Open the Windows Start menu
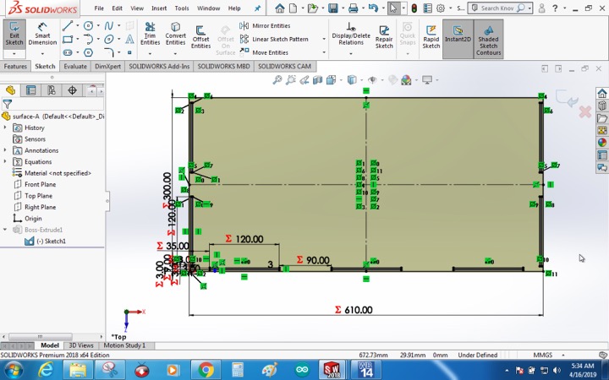 (x=13, y=370)
